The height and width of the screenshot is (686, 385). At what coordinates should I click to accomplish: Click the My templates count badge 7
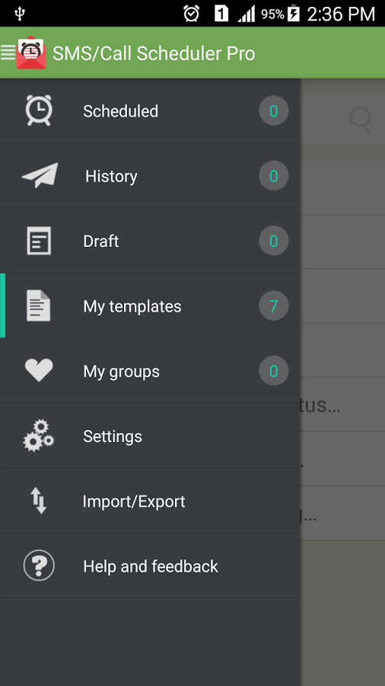[x=274, y=306]
